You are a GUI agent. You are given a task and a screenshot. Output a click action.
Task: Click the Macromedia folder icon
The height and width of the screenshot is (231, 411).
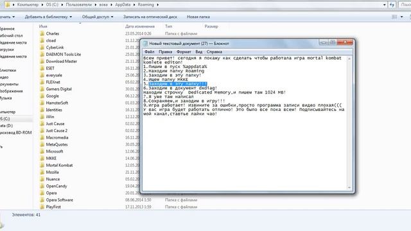(42, 137)
